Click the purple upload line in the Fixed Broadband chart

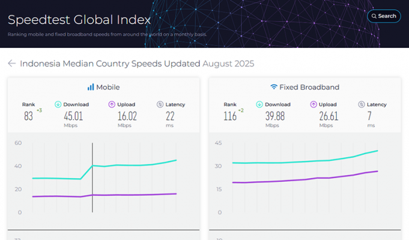tap(300, 180)
